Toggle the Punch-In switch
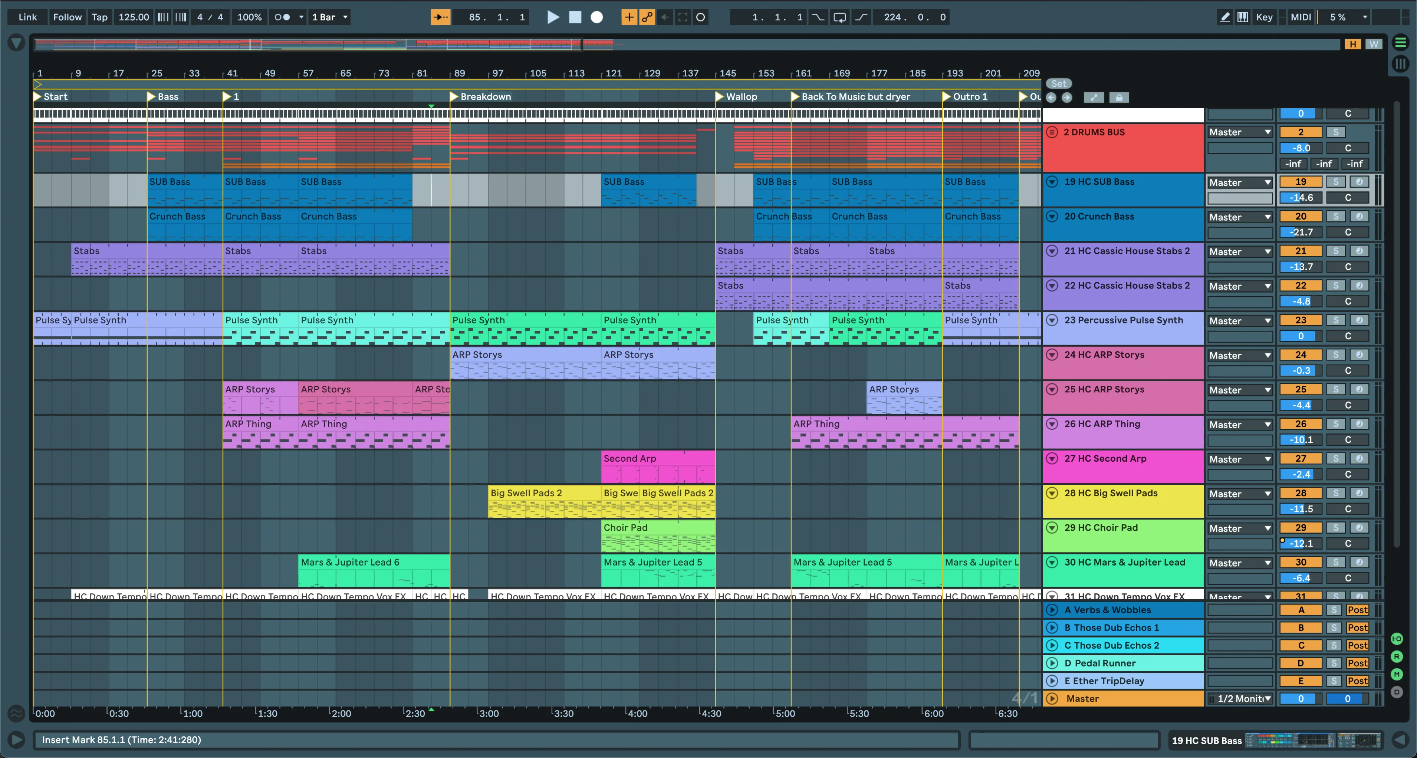Screen dimensions: 1417x758 (819, 17)
